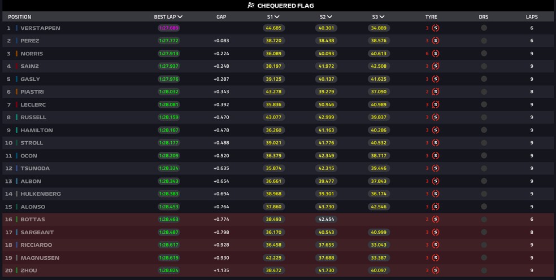Click the Position column header

click(20, 17)
